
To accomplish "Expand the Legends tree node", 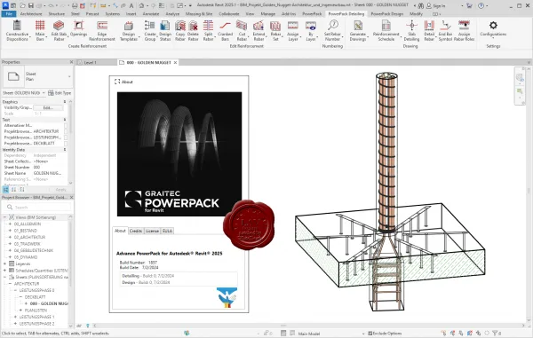I will (x=4, y=263).
